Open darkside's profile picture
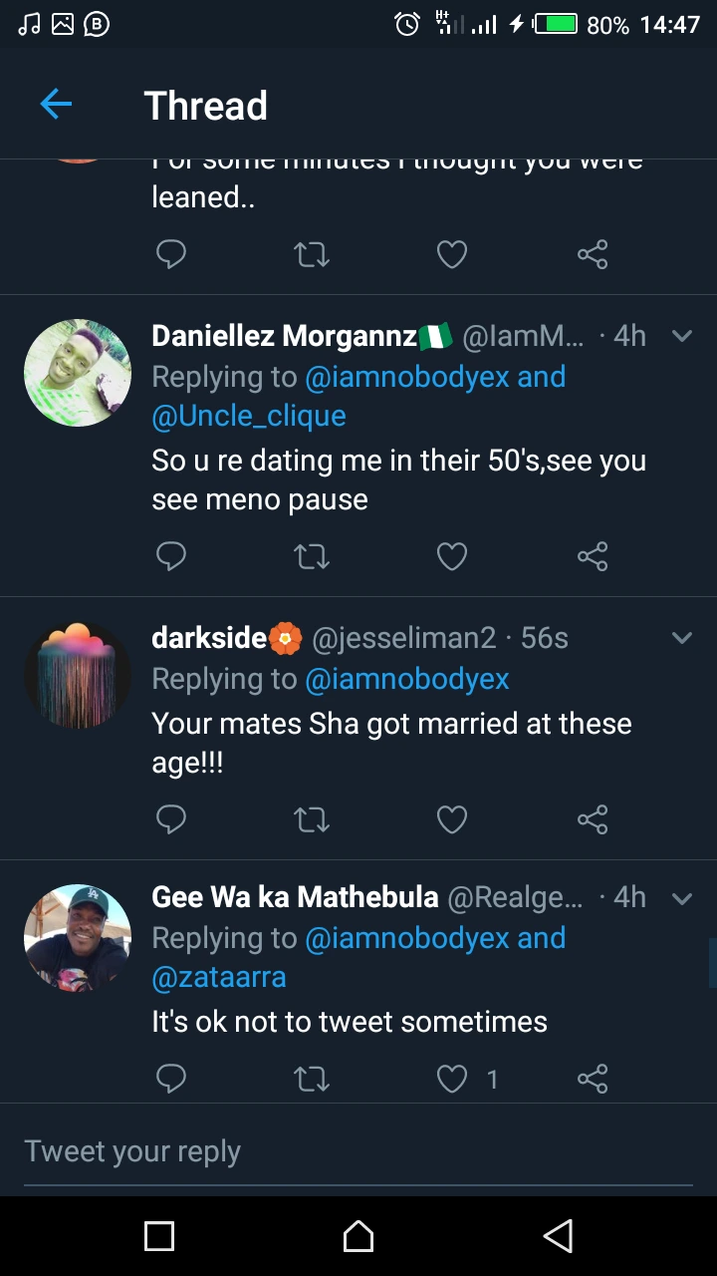This screenshot has width=717, height=1276. (78, 675)
